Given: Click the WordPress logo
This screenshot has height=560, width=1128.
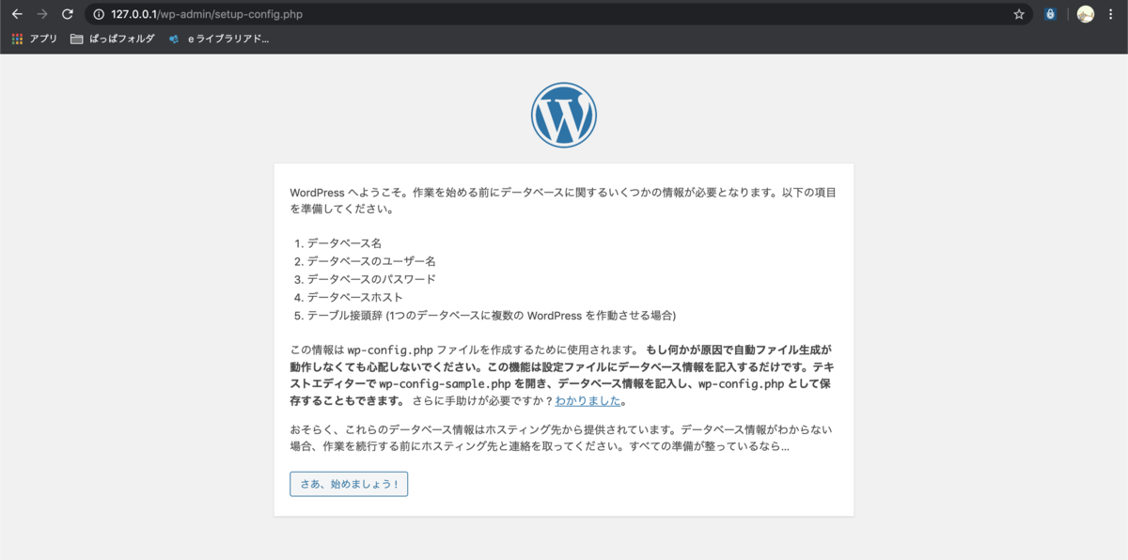Looking at the screenshot, I should coord(564,116).
